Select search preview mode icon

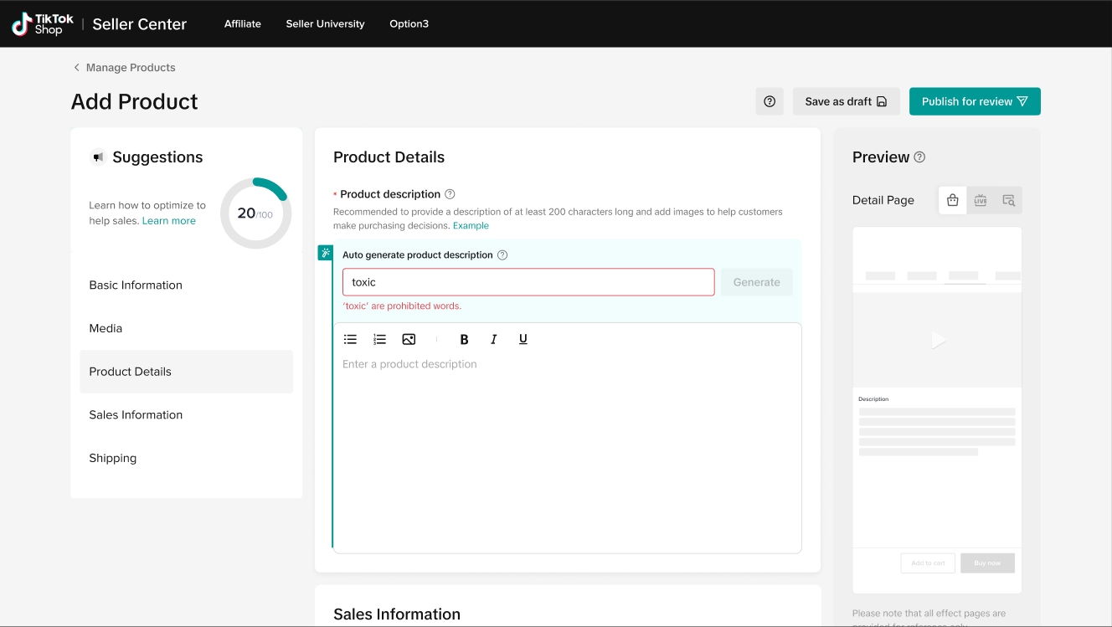(1008, 200)
